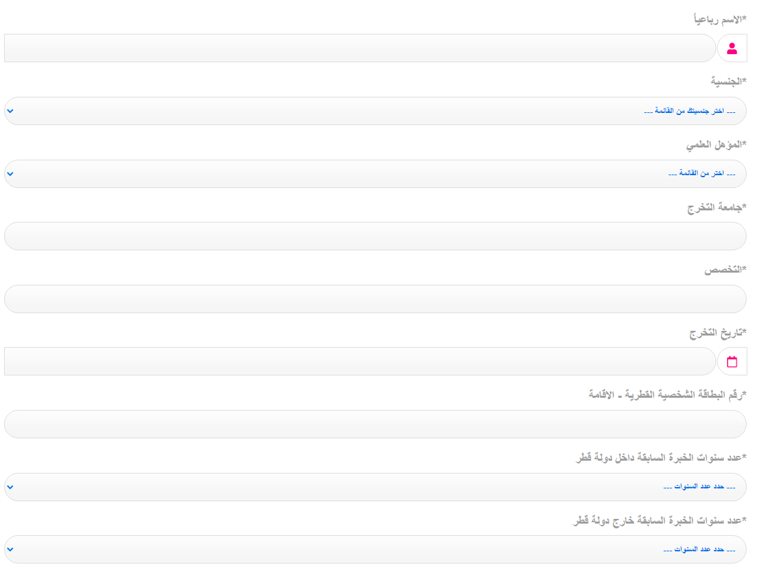This screenshot has height=575, width=767.
Task: Click the الاسم رباعياً field label
Action: (720, 19)
